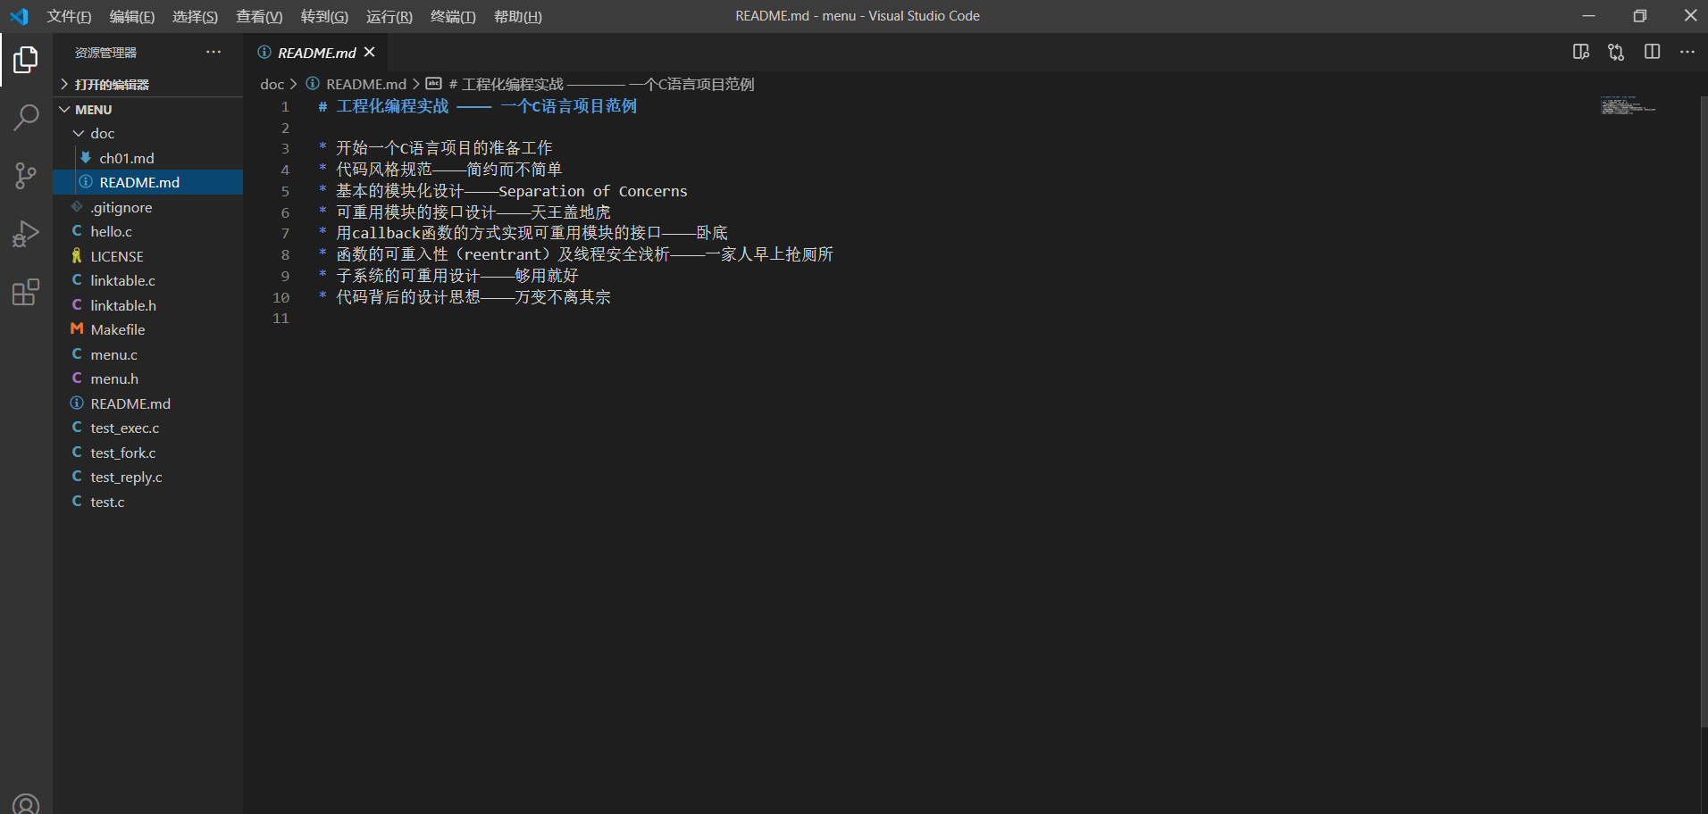This screenshot has height=814, width=1708.
Task: Open the 转到(G) menu
Action: point(324,16)
